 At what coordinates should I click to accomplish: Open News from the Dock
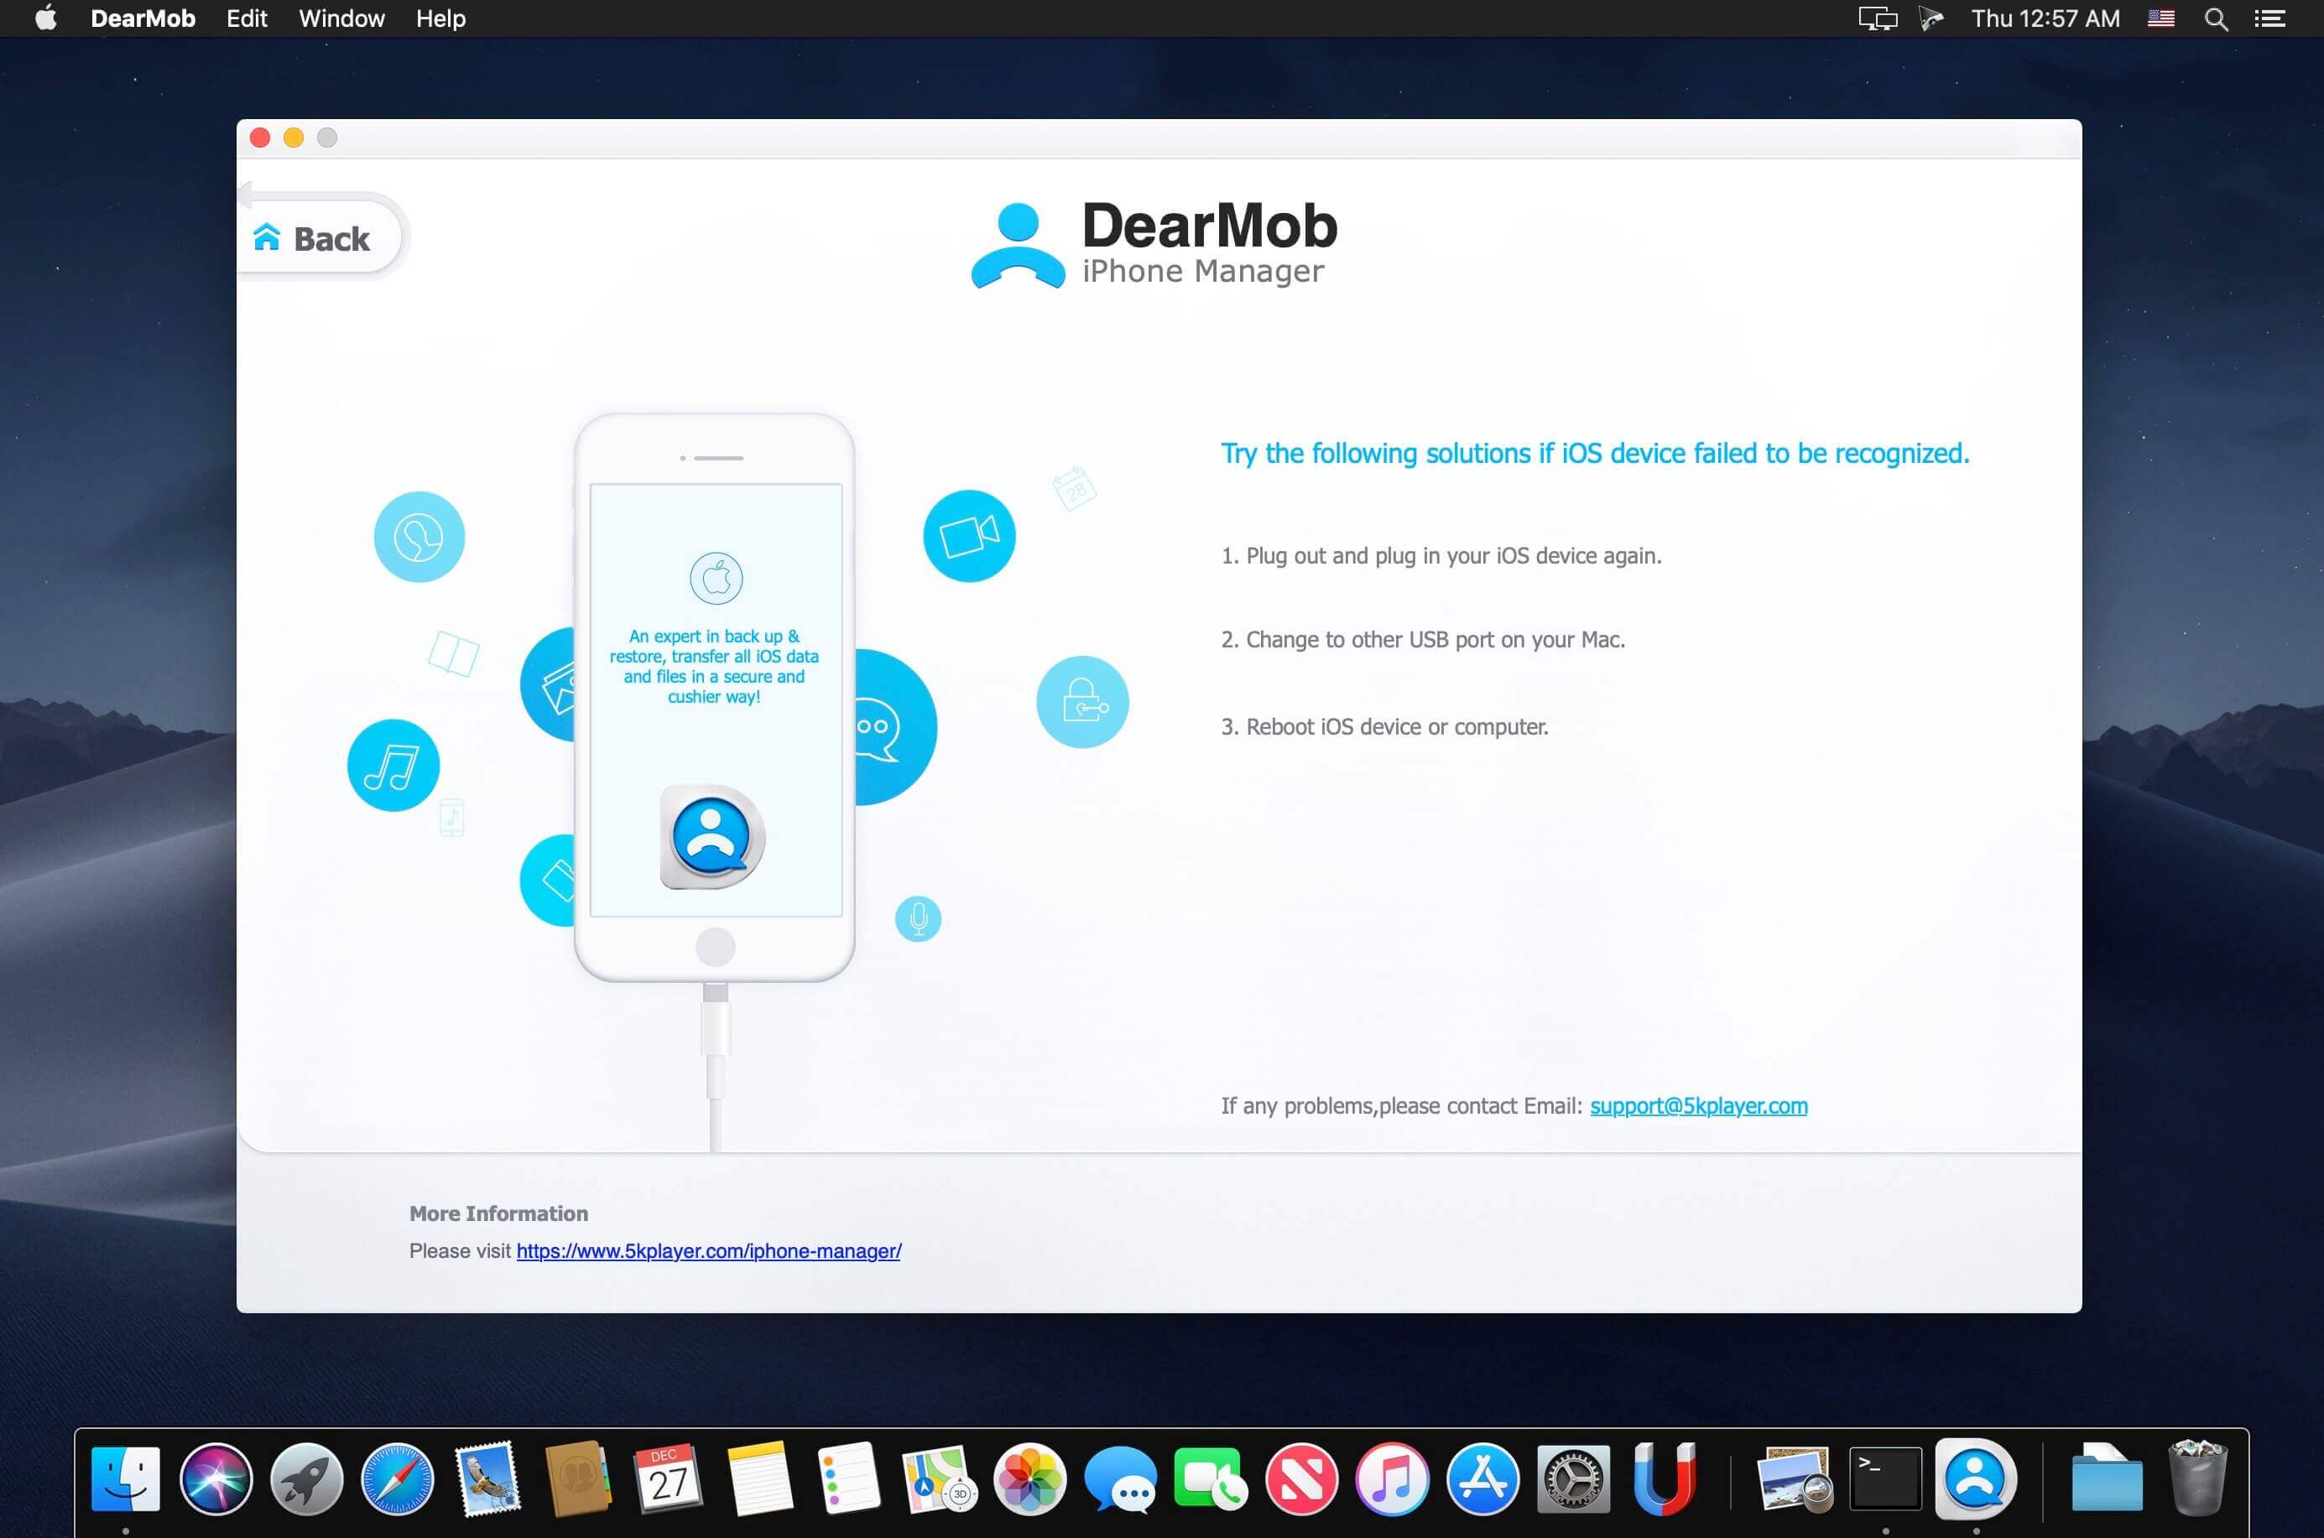[x=1301, y=1478]
